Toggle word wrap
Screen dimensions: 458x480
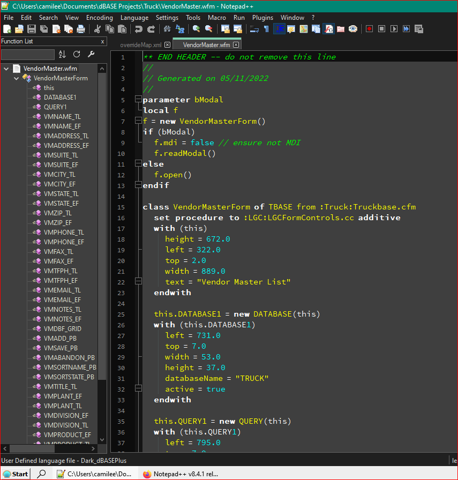coord(254,28)
